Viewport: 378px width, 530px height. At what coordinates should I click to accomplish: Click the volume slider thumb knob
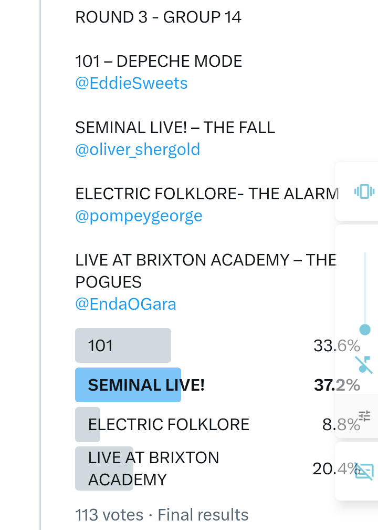(365, 330)
